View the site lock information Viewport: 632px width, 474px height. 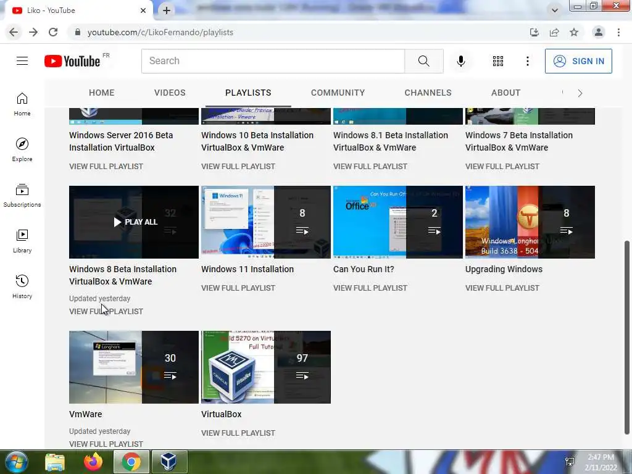[78, 32]
